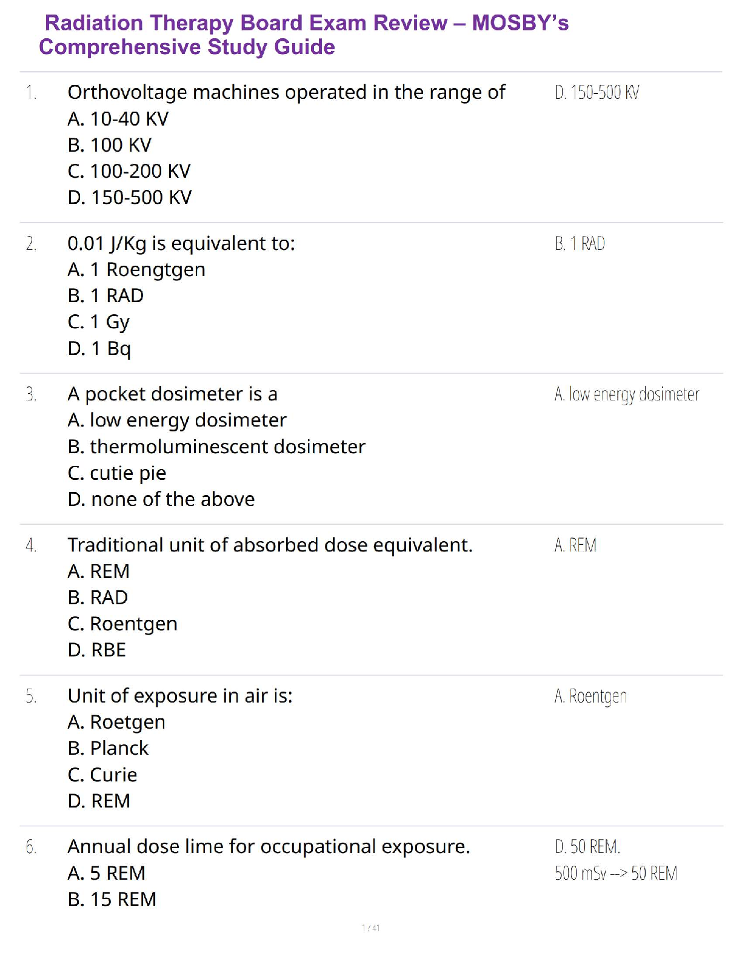742x961 pixels.
Task: Click the page number 1 / 41
Action: (370, 928)
